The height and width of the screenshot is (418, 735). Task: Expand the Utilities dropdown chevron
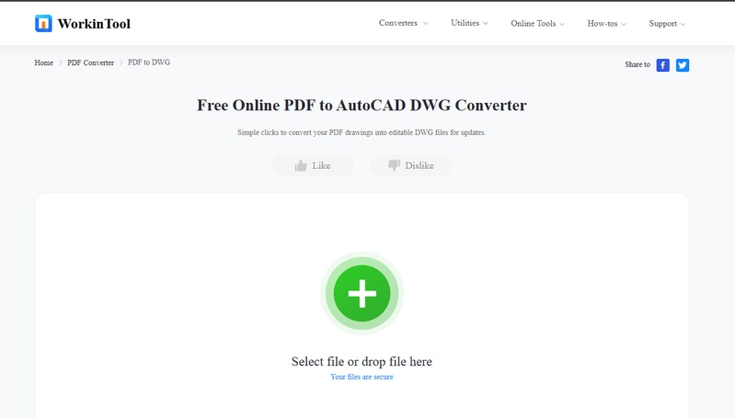[x=485, y=23]
